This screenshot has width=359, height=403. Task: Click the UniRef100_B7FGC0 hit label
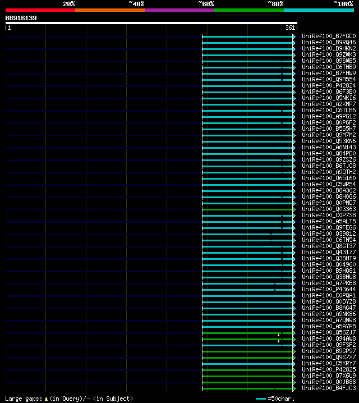tap(329, 36)
